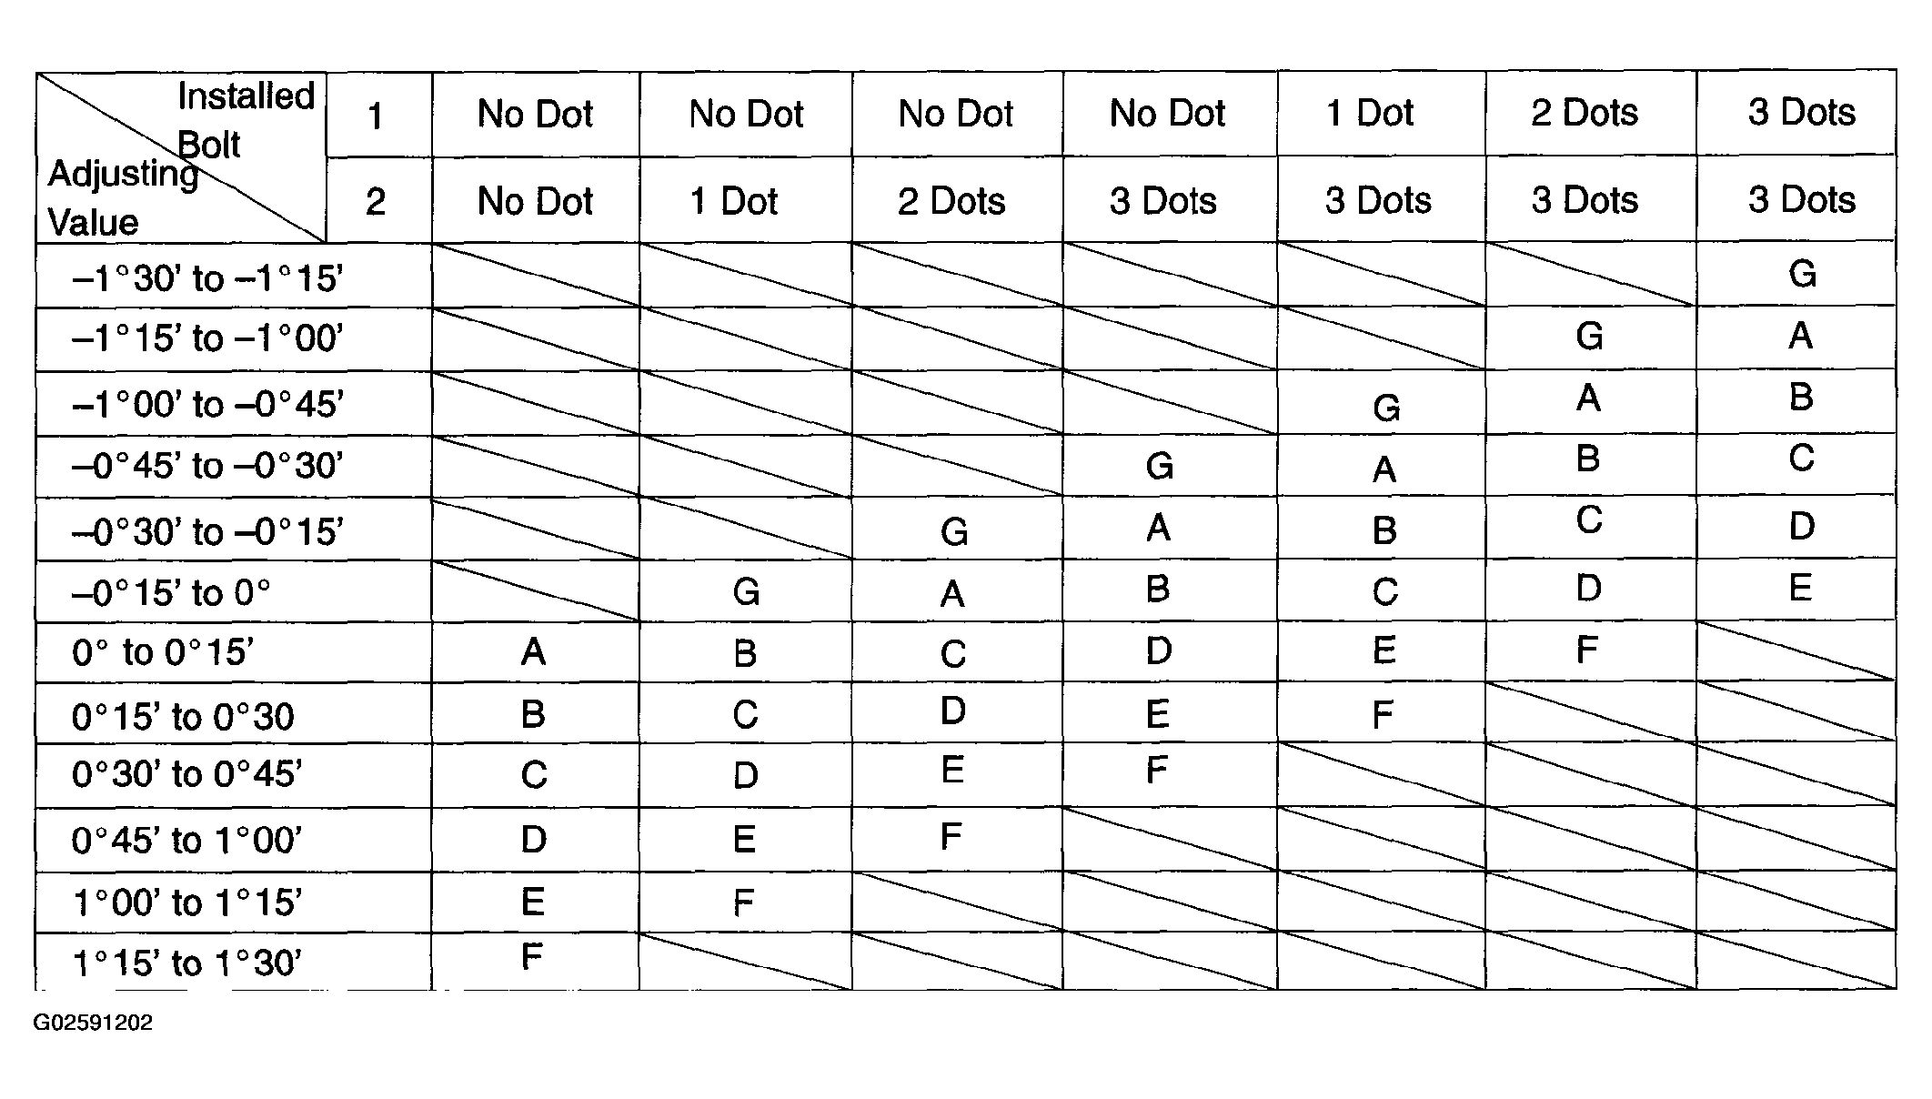
Task: Select the "0° to 0°15'" row label
Action: click(163, 652)
